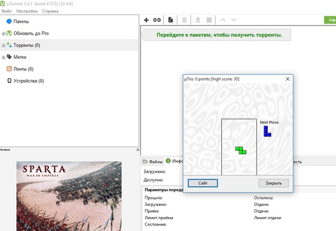Select Ленты (0) RSS feeds item
The image size is (336, 231).
23,69
